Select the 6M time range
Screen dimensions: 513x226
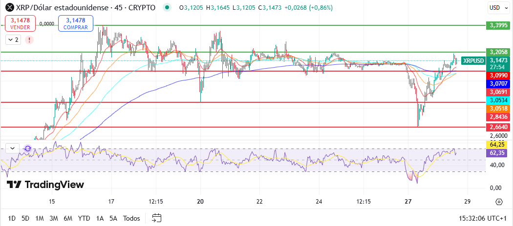[x=68, y=218]
